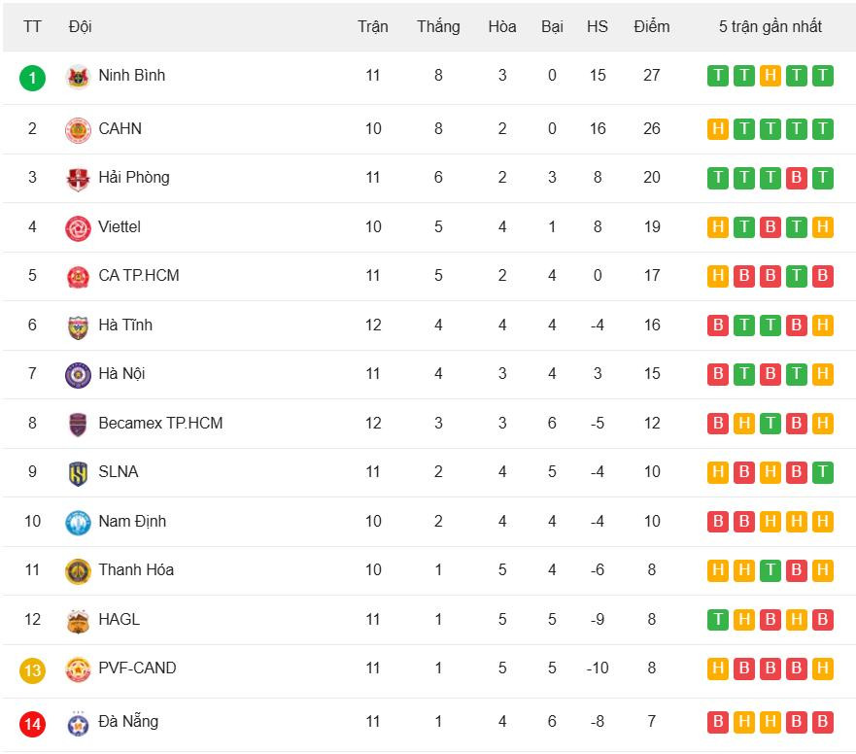Viewport: 856px width, 754px height.
Task: Click the Thắng column header
Action: (x=438, y=26)
